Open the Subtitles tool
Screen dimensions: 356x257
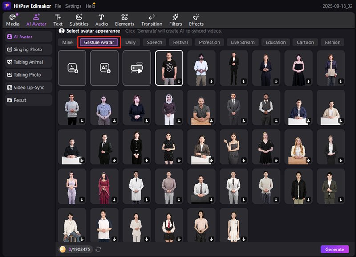click(x=79, y=20)
